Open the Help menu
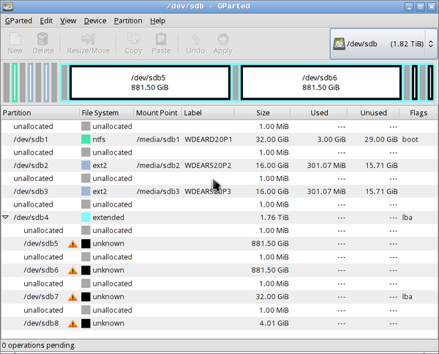The width and height of the screenshot is (439, 354). pyautogui.click(x=157, y=21)
